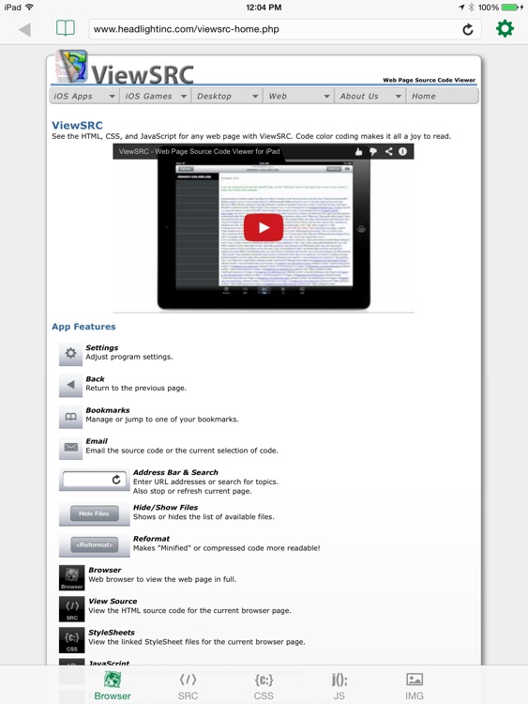Dislike the video with thumbs down icon
The width and height of the screenshot is (528, 704).
[x=373, y=152]
